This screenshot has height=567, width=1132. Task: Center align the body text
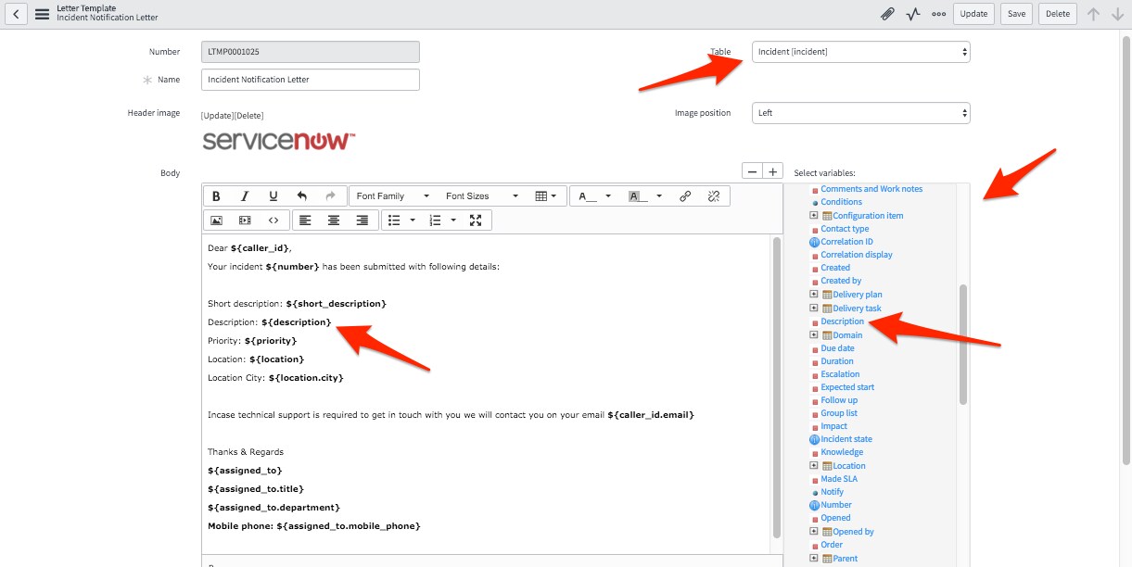(334, 220)
